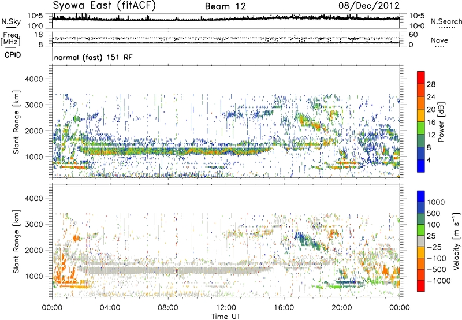Click the 'Freq. [MHz]' label
462x320 pixels.
tap(10, 39)
